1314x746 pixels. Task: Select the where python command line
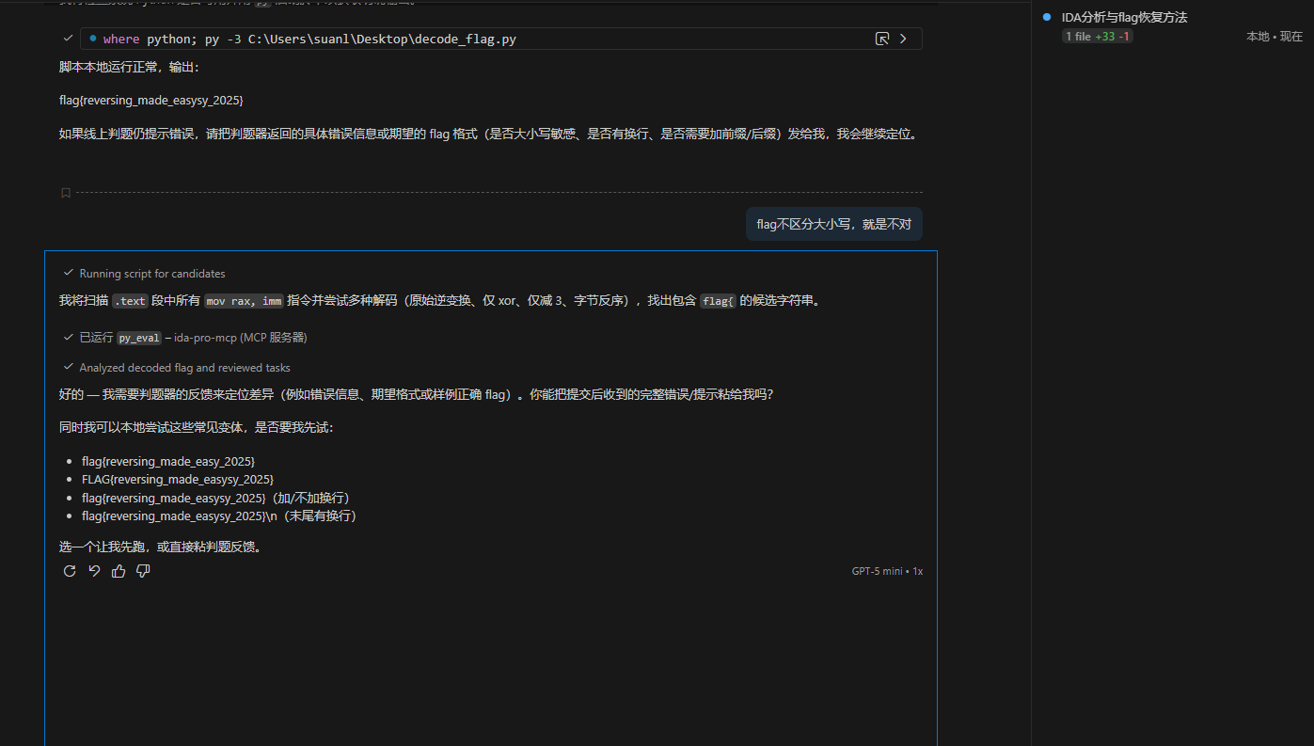pos(501,39)
